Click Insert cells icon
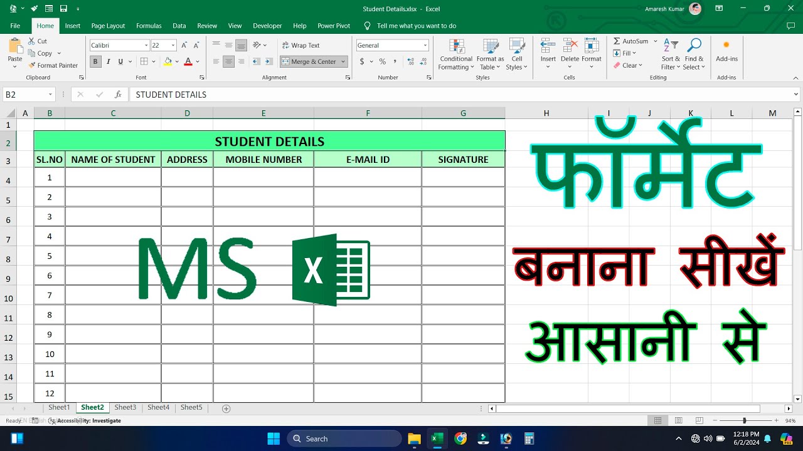Screen dimensions: 803x451 pyautogui.click(x=548, y=46)
